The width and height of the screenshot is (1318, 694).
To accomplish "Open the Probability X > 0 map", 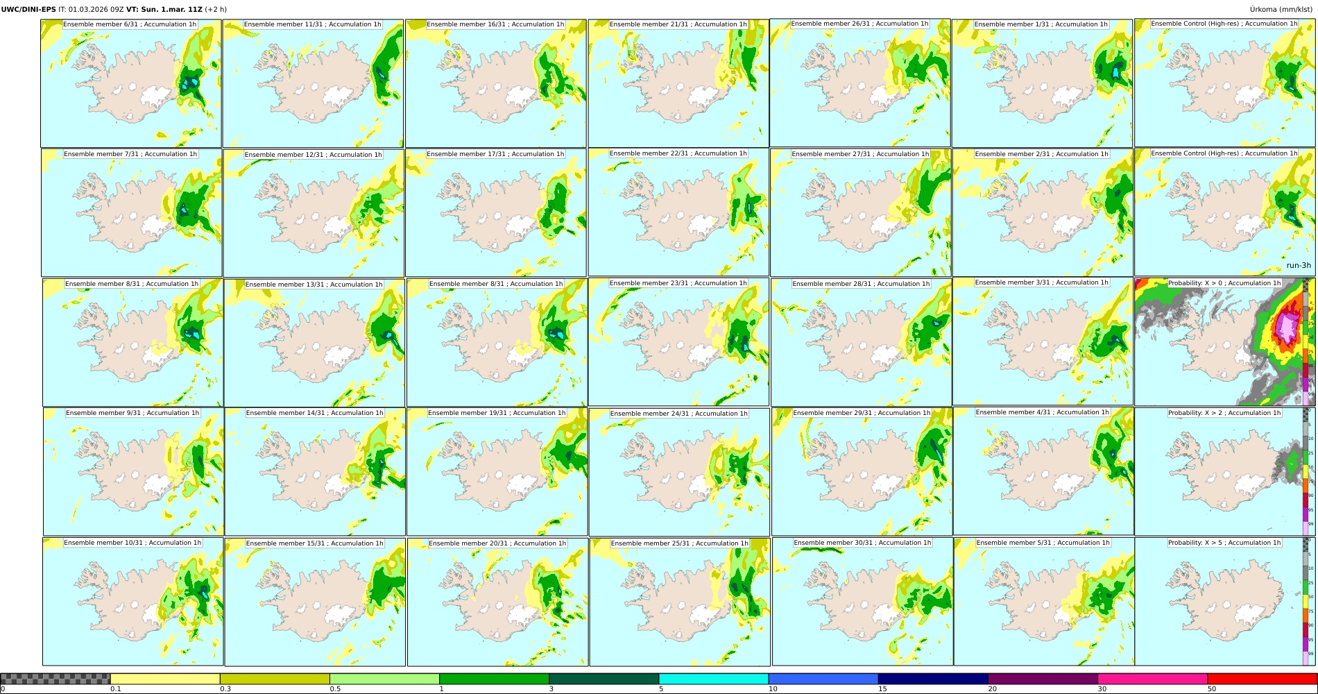I will click(x=1225, y=342).
